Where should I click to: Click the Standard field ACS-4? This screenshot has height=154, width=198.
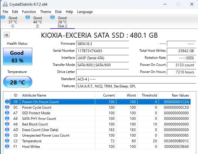pyautogui.click(x=136, y=79)
